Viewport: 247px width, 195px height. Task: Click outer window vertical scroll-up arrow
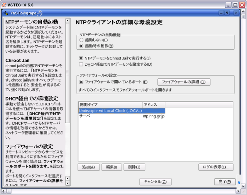coord(243,12)
